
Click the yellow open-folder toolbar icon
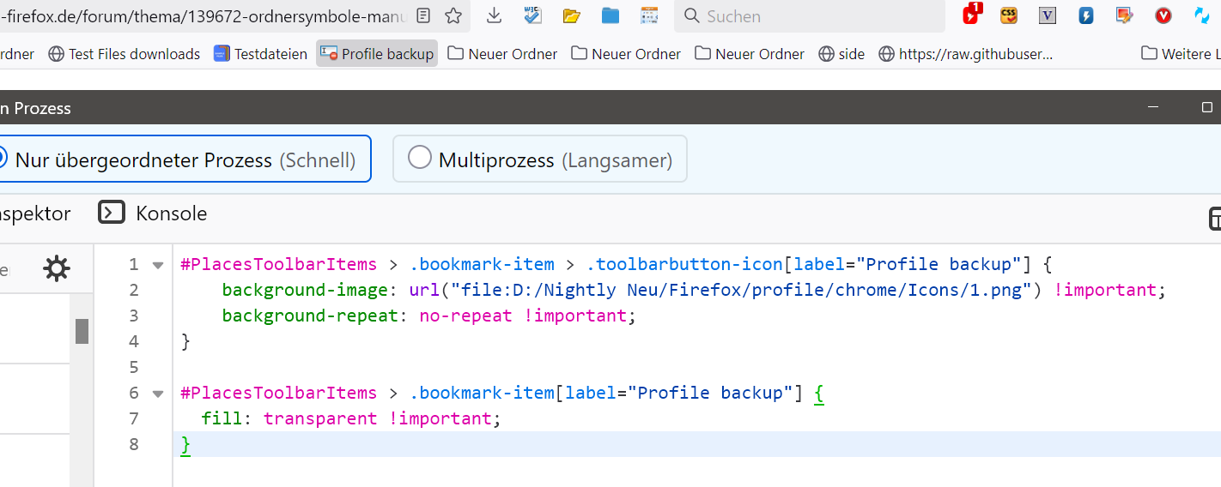click(x=572, y=15)
